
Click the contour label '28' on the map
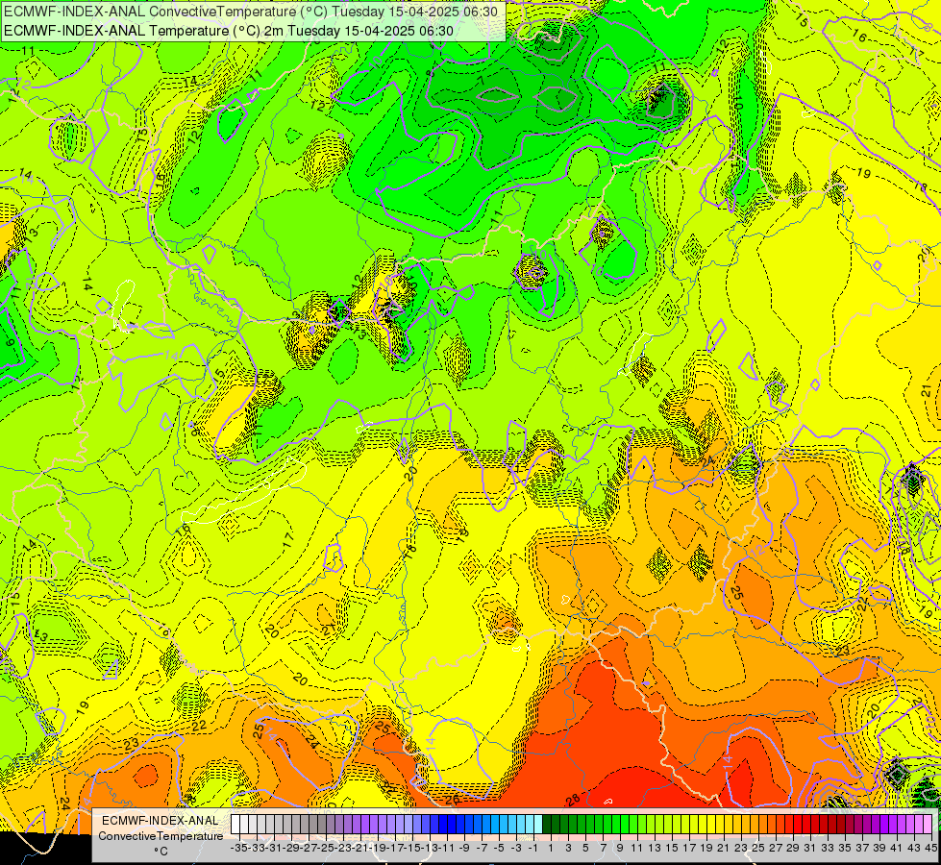pos(573,800)
